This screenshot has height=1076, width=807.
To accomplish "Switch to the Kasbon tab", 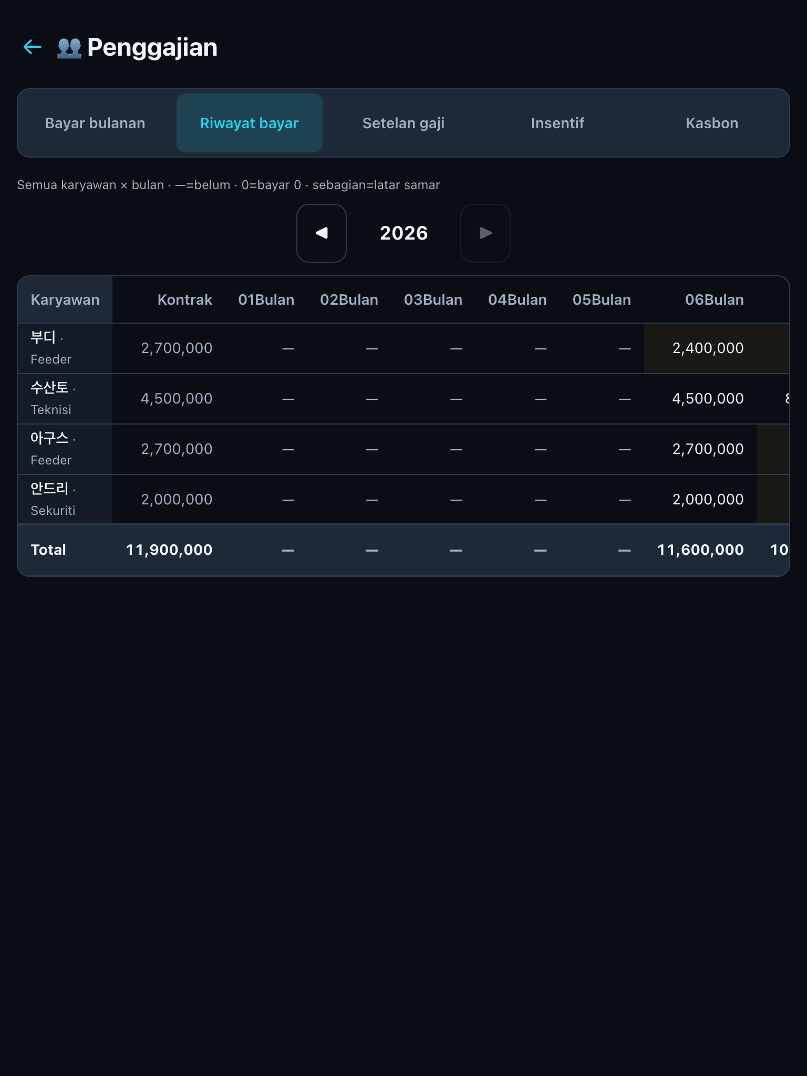I will [x=712, y=123].
